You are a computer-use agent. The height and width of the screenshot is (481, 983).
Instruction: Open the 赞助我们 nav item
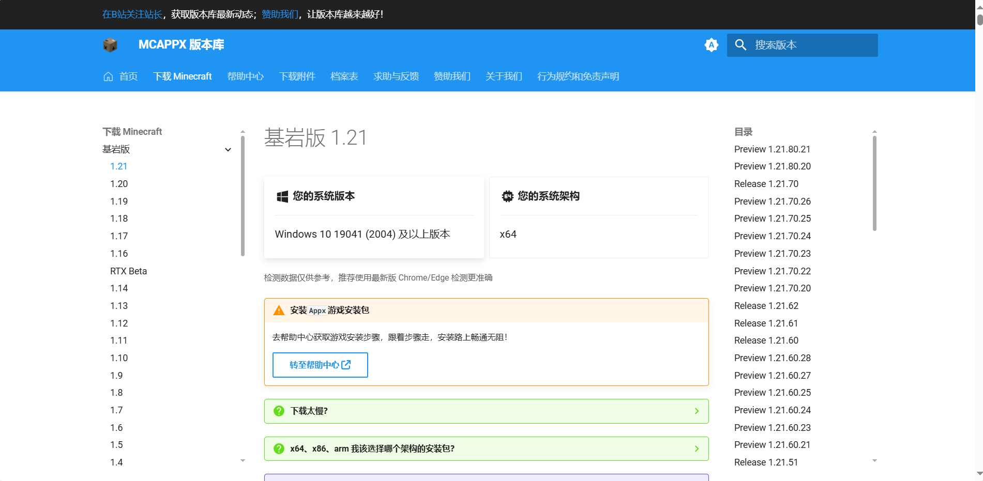[452, 76]
